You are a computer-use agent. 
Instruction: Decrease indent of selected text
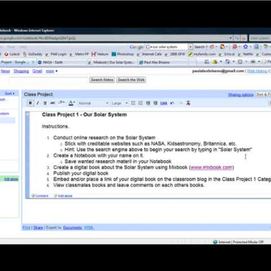(x=148, y=103)
